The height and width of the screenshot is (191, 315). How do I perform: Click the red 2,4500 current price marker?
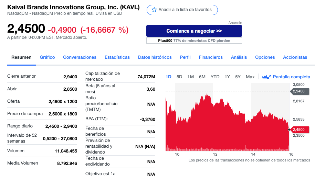point(299,130)
